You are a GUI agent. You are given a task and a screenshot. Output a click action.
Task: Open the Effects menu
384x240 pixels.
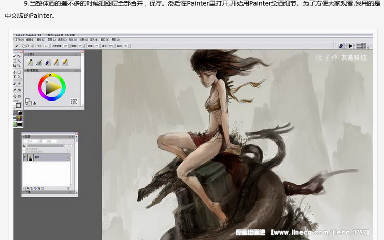click(x=83, y=39)
